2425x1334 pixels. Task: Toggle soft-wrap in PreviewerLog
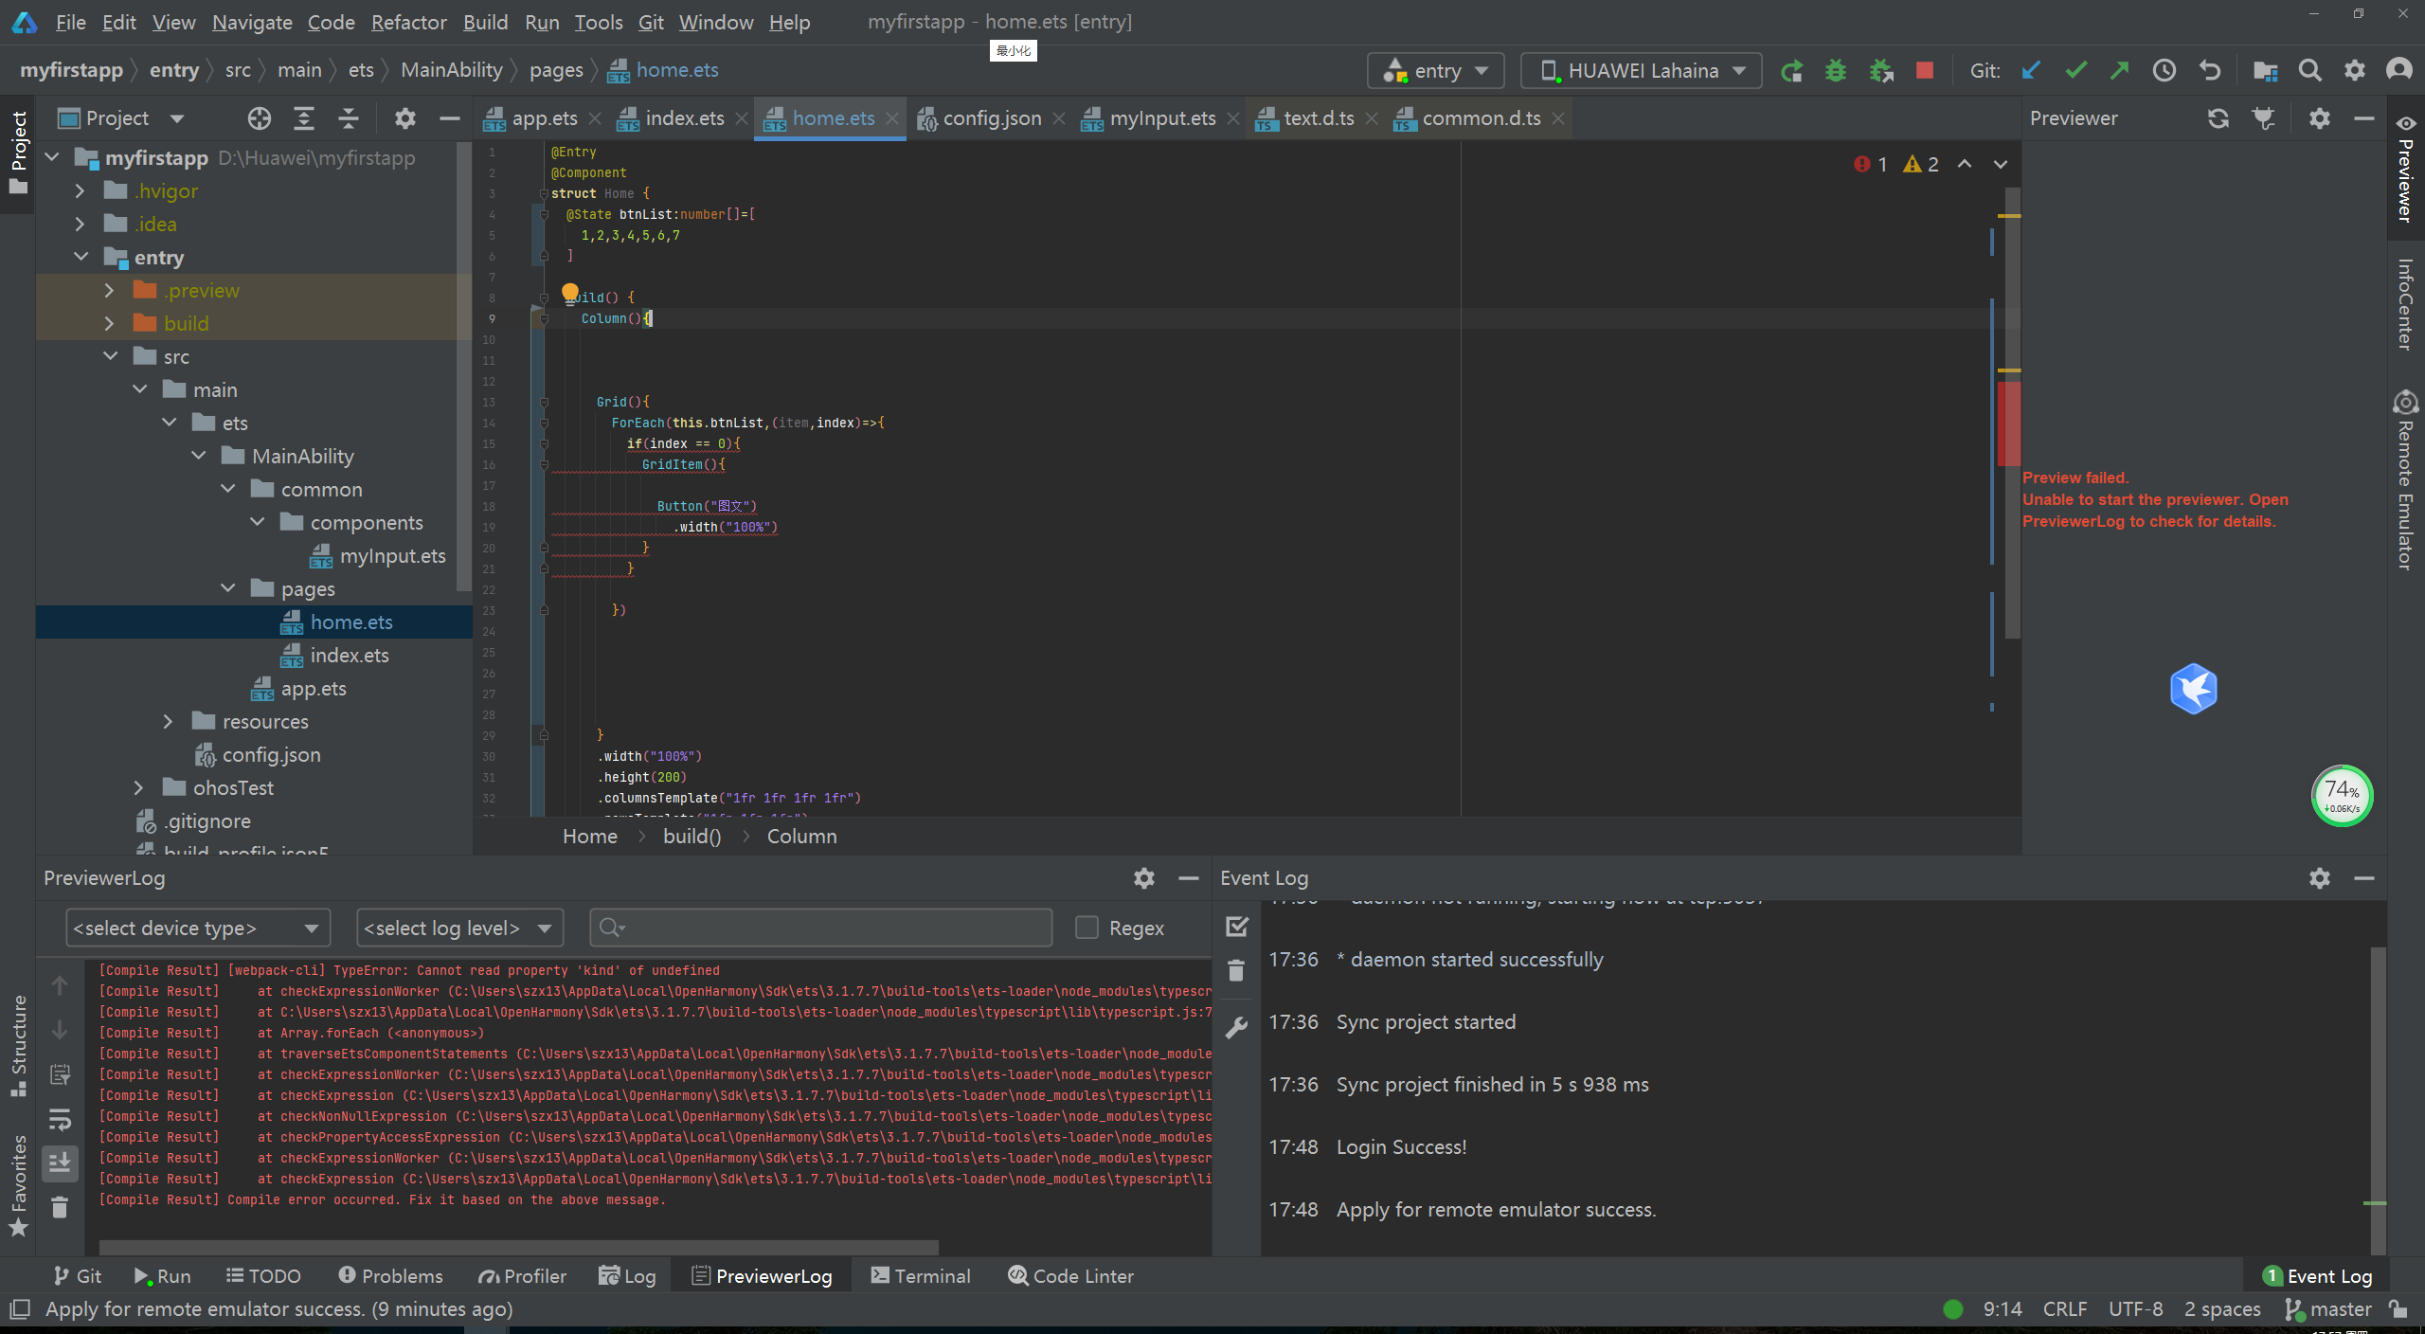(60, 1119)
